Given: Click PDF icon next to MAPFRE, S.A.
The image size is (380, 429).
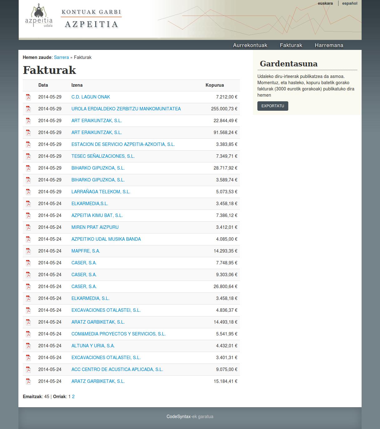Looking at the screenshot, I should pos(28,251).
